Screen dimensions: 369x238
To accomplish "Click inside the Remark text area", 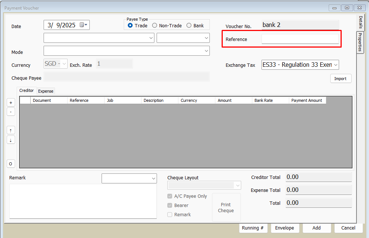I will (x=83, y=201).
